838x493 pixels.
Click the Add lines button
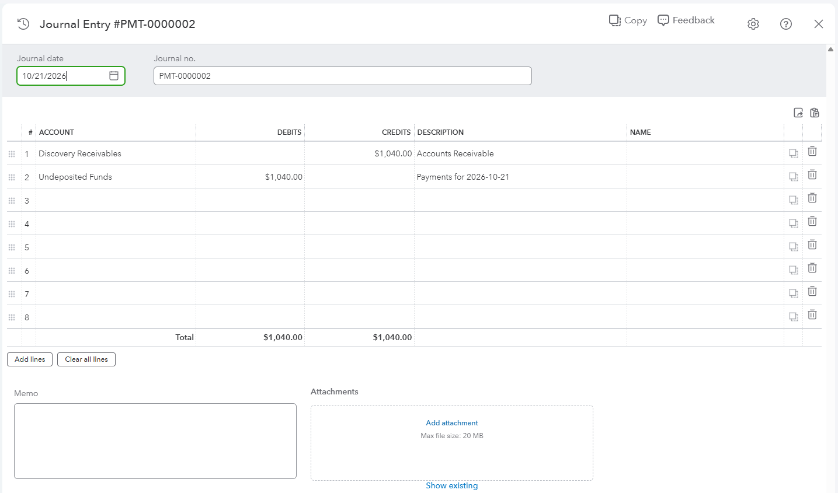(30, 359)
